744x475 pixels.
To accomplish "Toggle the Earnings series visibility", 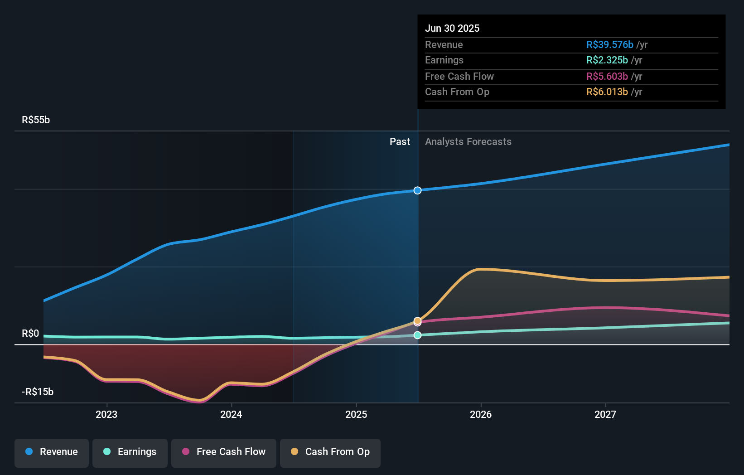I will pyautogui.click(x=130, y=452).
